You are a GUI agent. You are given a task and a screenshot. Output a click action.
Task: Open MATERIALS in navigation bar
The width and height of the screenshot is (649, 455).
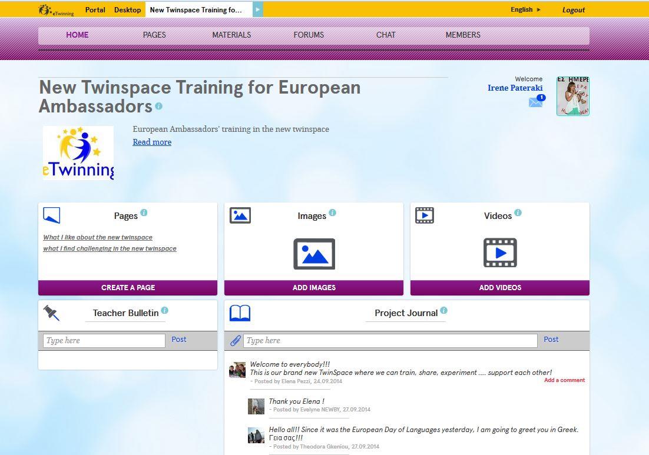[x=231, y=35]
